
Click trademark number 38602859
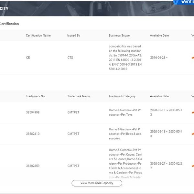[x=33, y=166]
